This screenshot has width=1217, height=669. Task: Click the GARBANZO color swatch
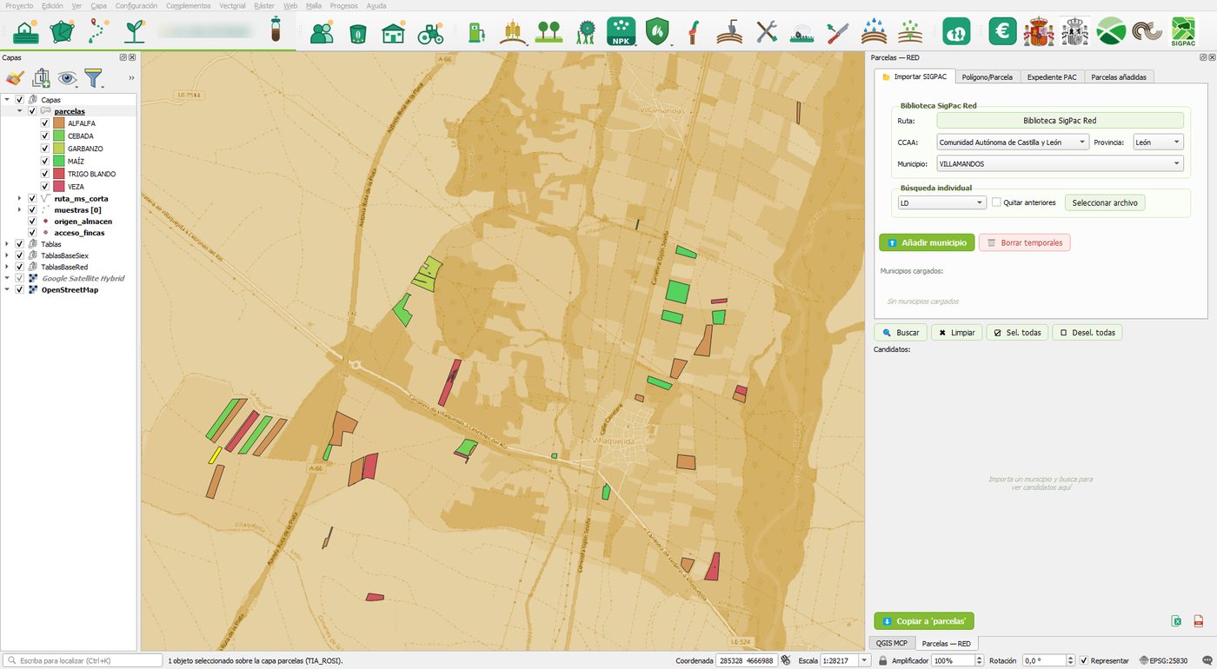[59, 149]
